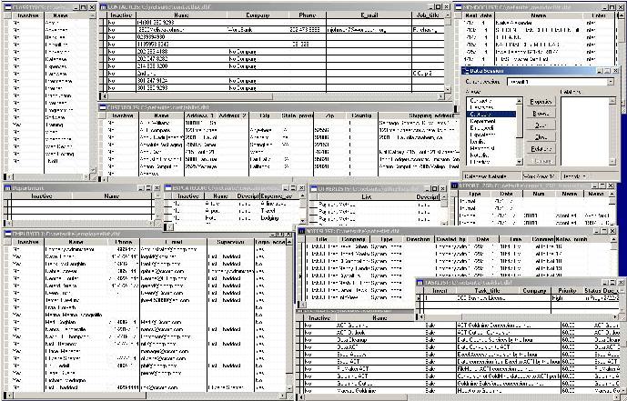
Task: Click Aliases list scroll-up arrow
Action: 520,101
